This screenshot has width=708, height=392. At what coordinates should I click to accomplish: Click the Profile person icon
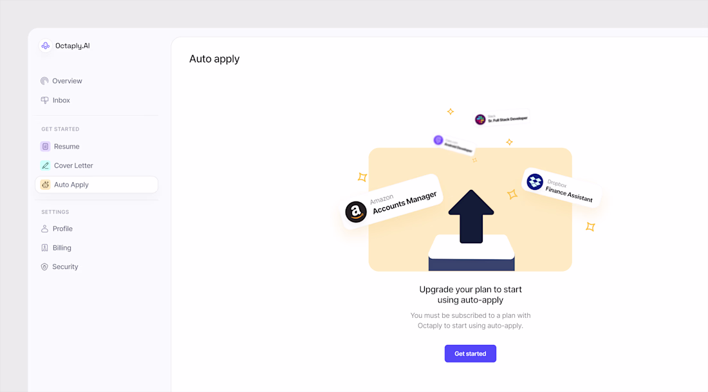[44, 229]
